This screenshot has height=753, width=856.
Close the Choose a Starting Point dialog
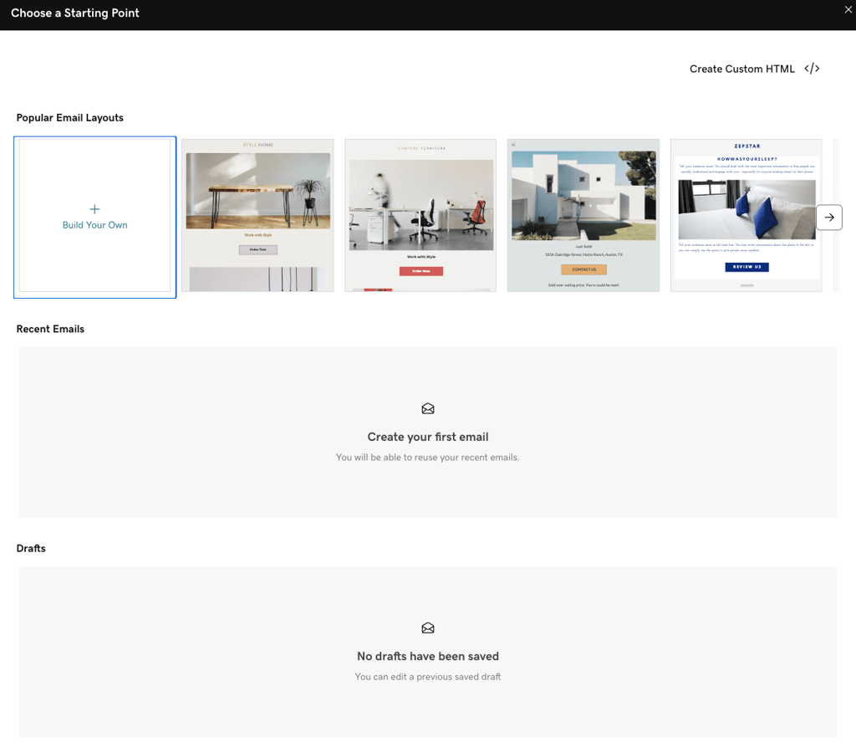click(848, 9)
